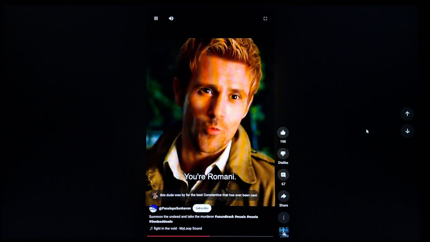Click the red video progress bar
This screenshot has width=430, height=242.
[x=210, y=236]
